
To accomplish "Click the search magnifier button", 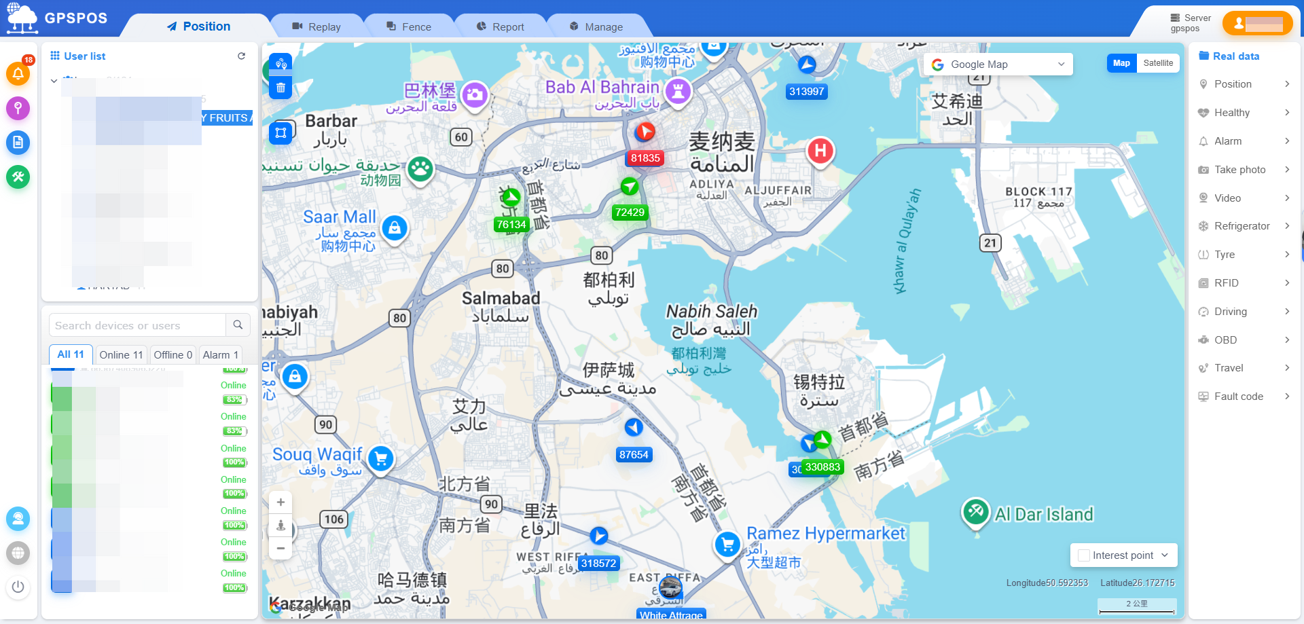I will click(x=238, y=325).
